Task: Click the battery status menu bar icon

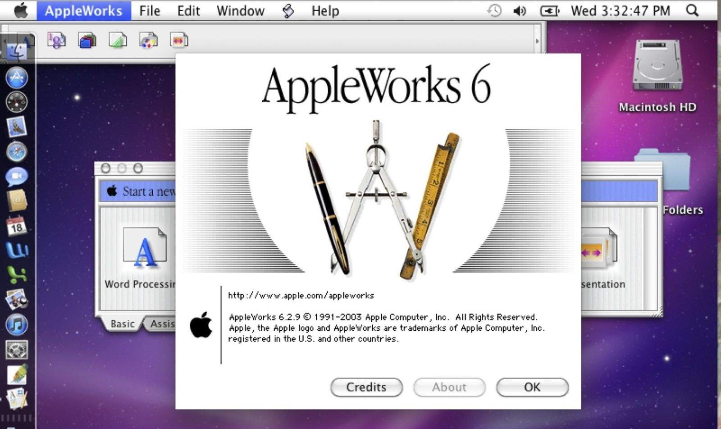Action: [549, 10]
